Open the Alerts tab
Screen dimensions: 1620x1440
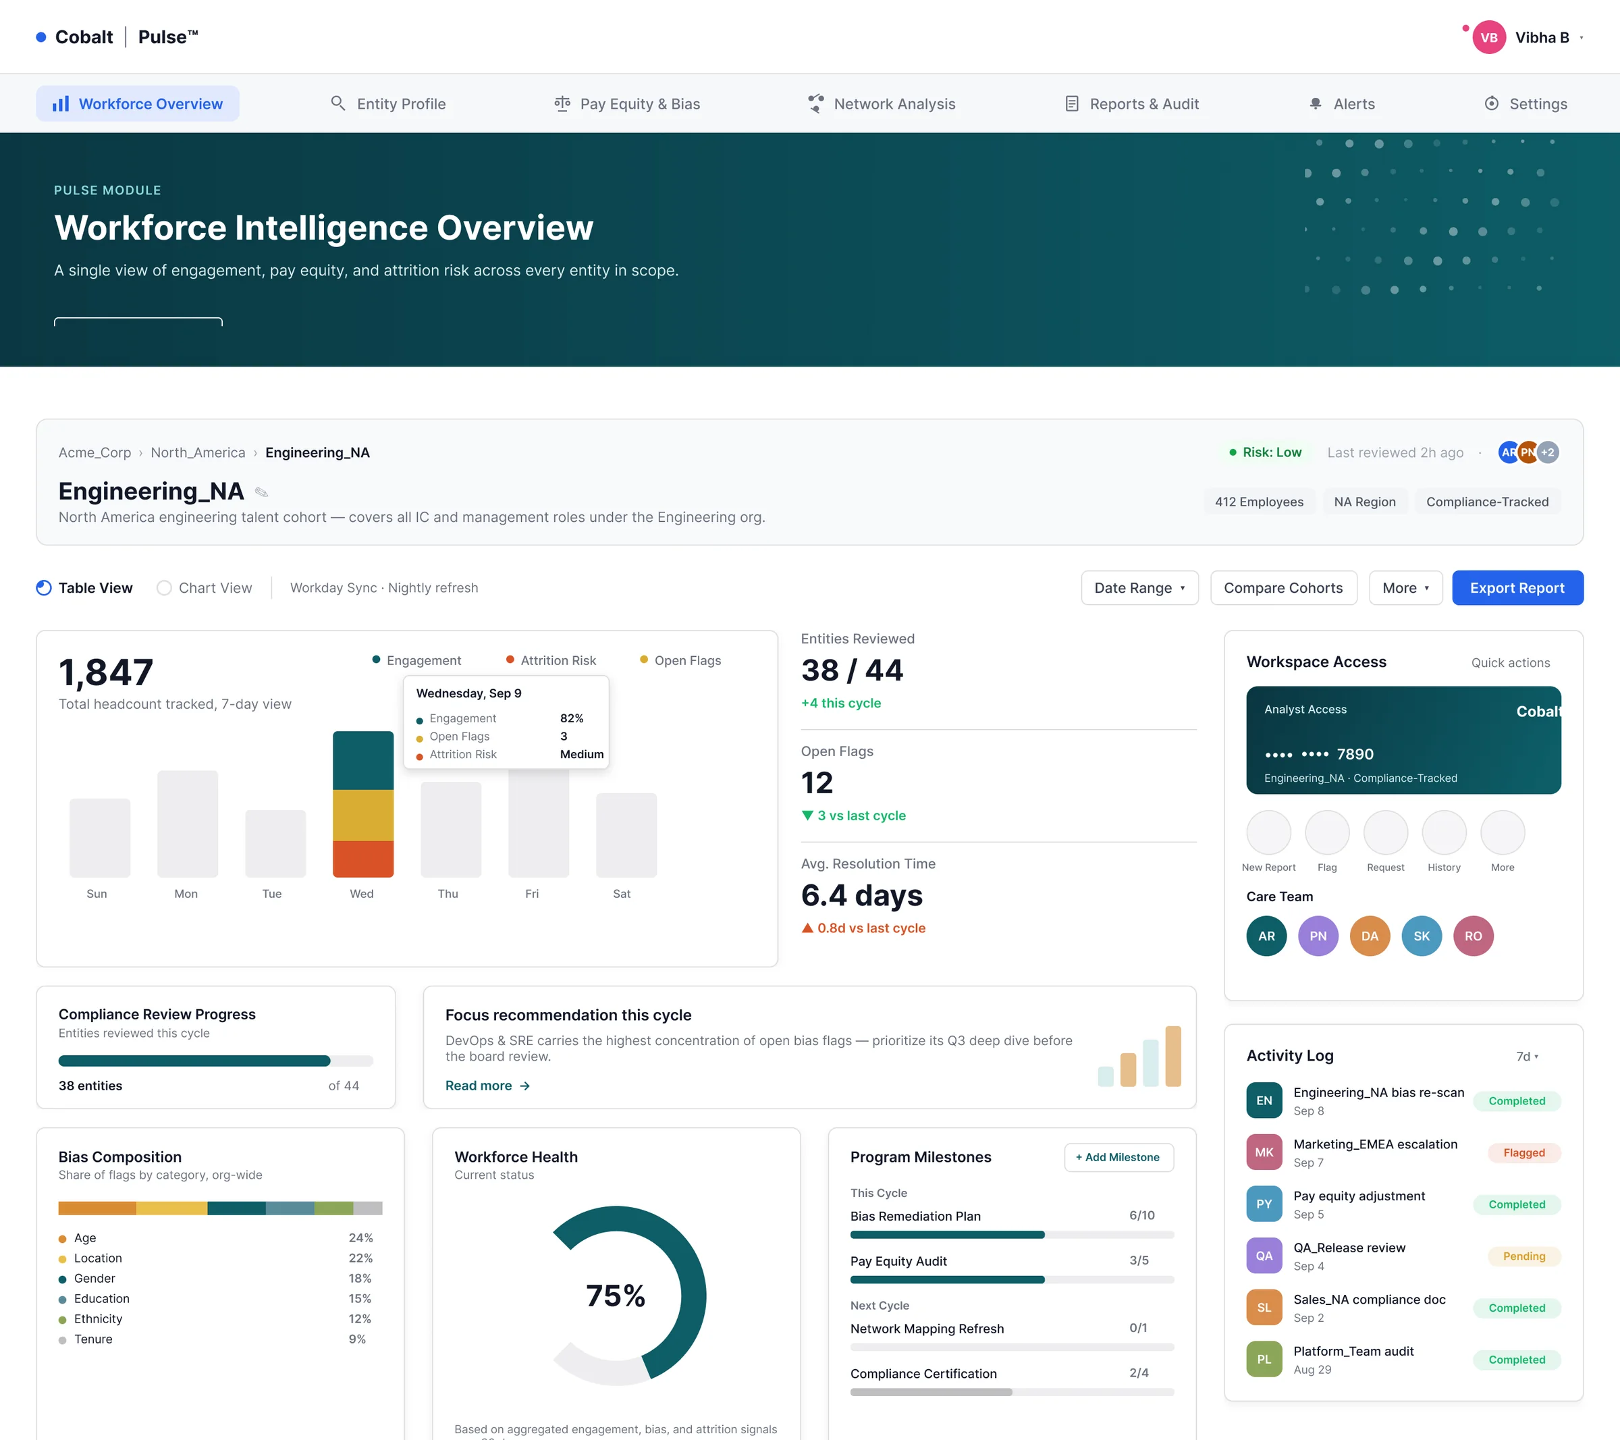[x=1342, y=104]
